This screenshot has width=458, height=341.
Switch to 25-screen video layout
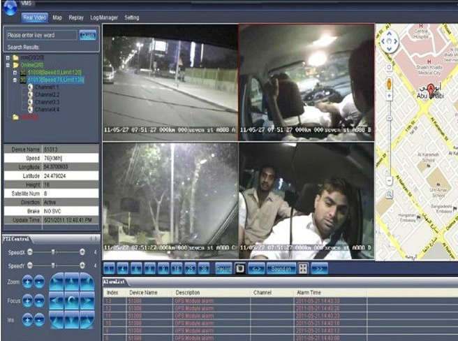click(190, 268)
